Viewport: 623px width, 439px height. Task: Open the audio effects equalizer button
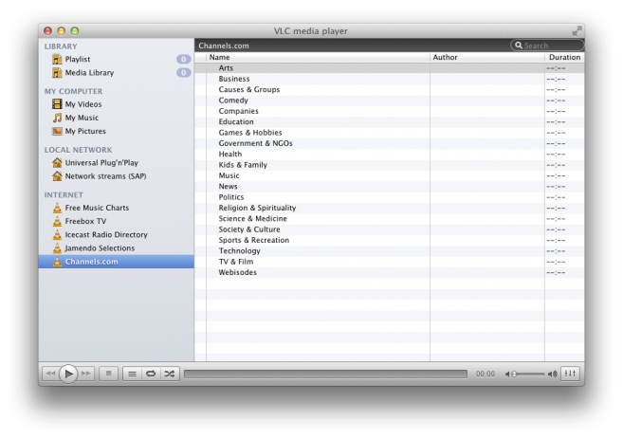click(570, 374)
